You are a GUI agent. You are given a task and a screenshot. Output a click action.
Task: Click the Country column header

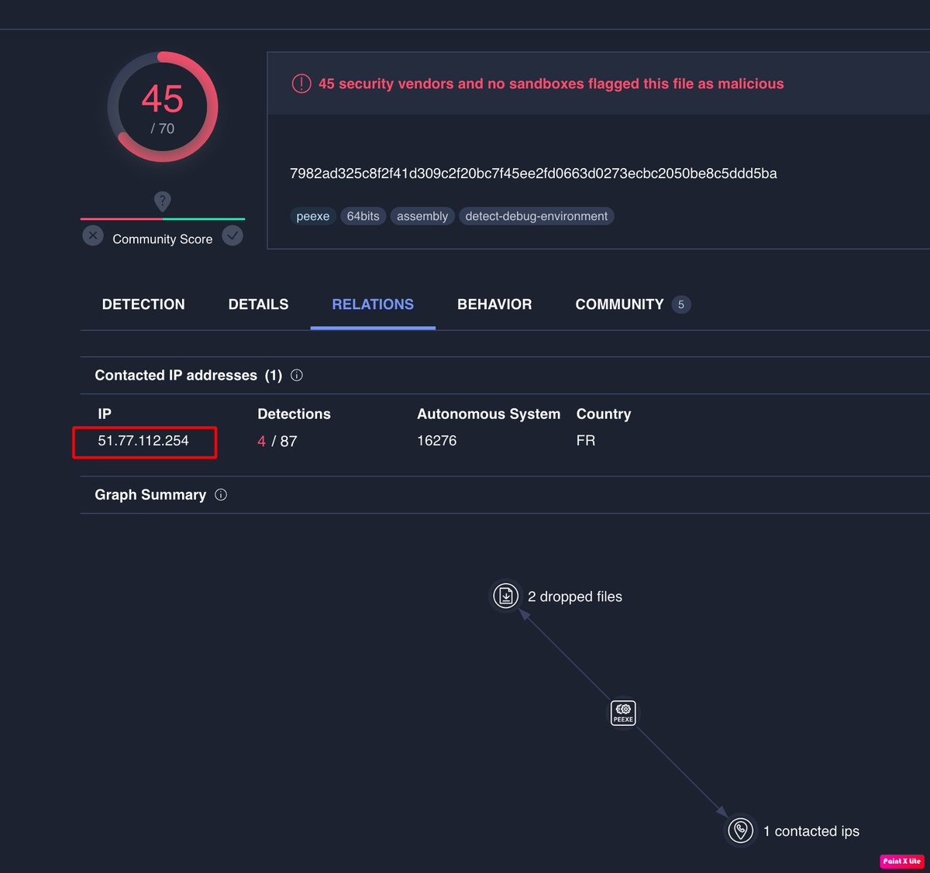604,414
